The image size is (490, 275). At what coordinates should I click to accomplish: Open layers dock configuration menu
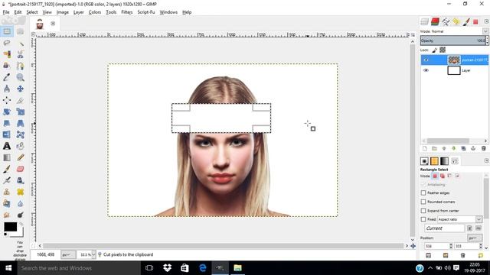click(x=487, y=21)
